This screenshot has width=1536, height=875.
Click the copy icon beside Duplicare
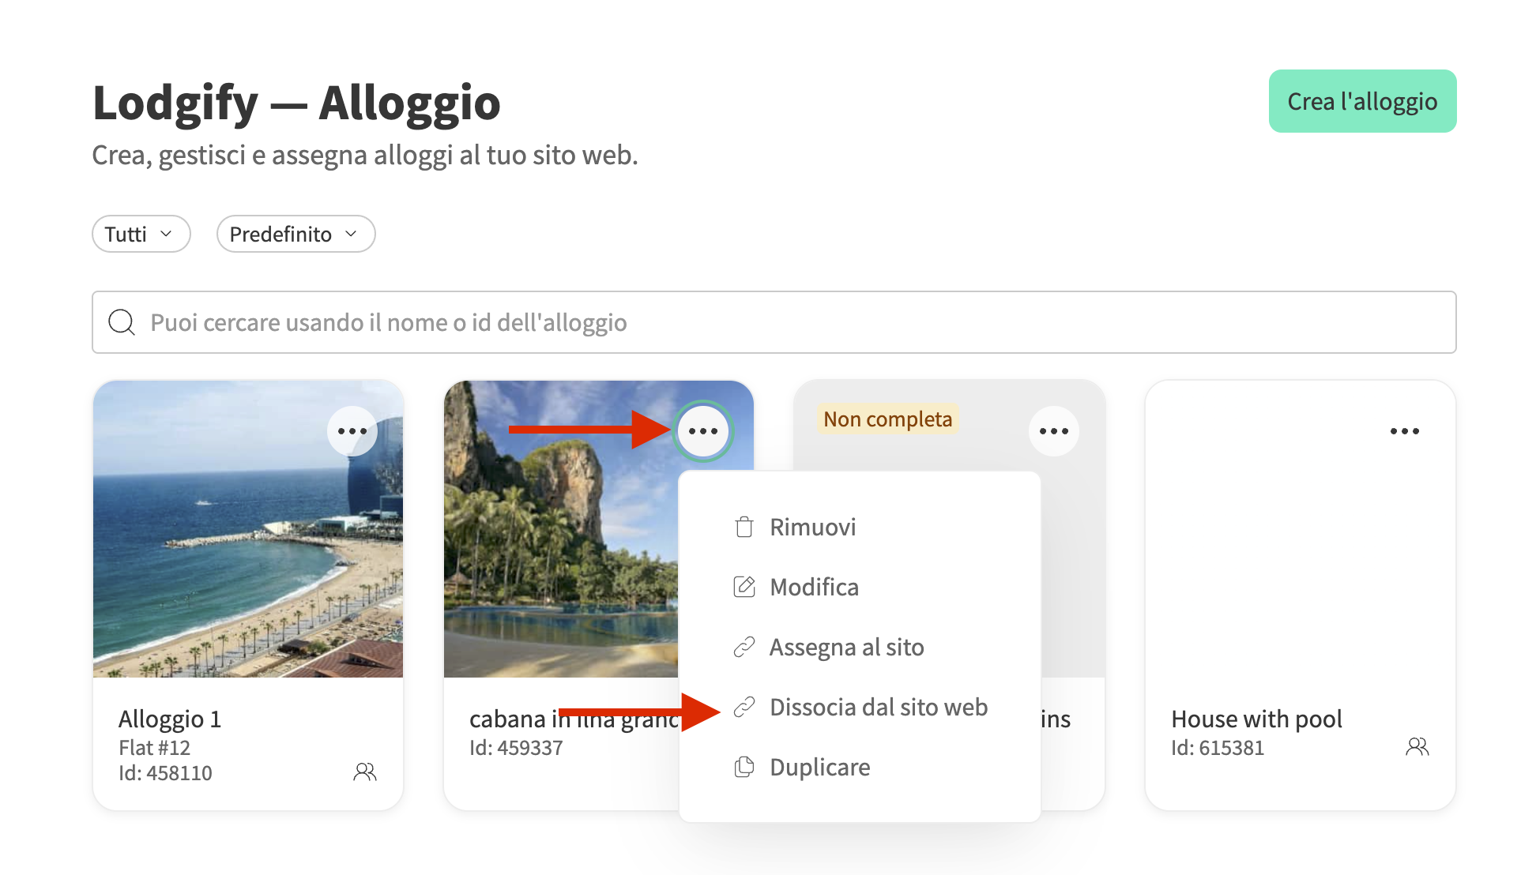(744, 767)
